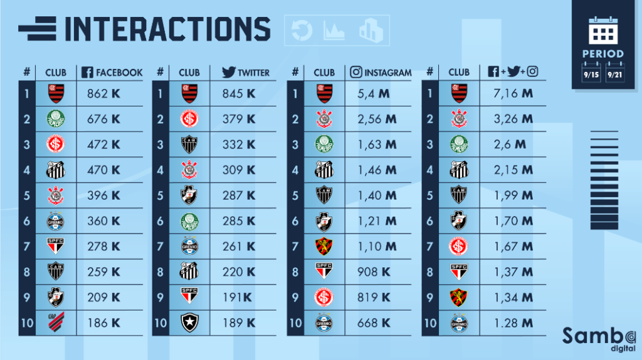This screenshot has width=642, height=360.
Task: Select the 7,16 M combined total value
Action: (510, 94)
